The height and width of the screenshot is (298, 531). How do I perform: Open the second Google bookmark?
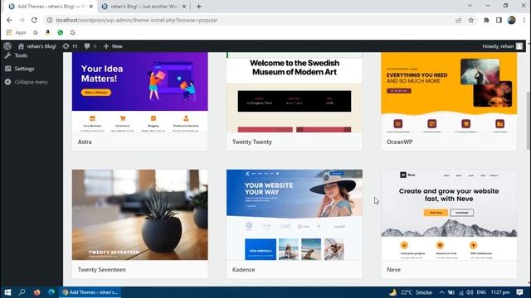tap(73, 32)
